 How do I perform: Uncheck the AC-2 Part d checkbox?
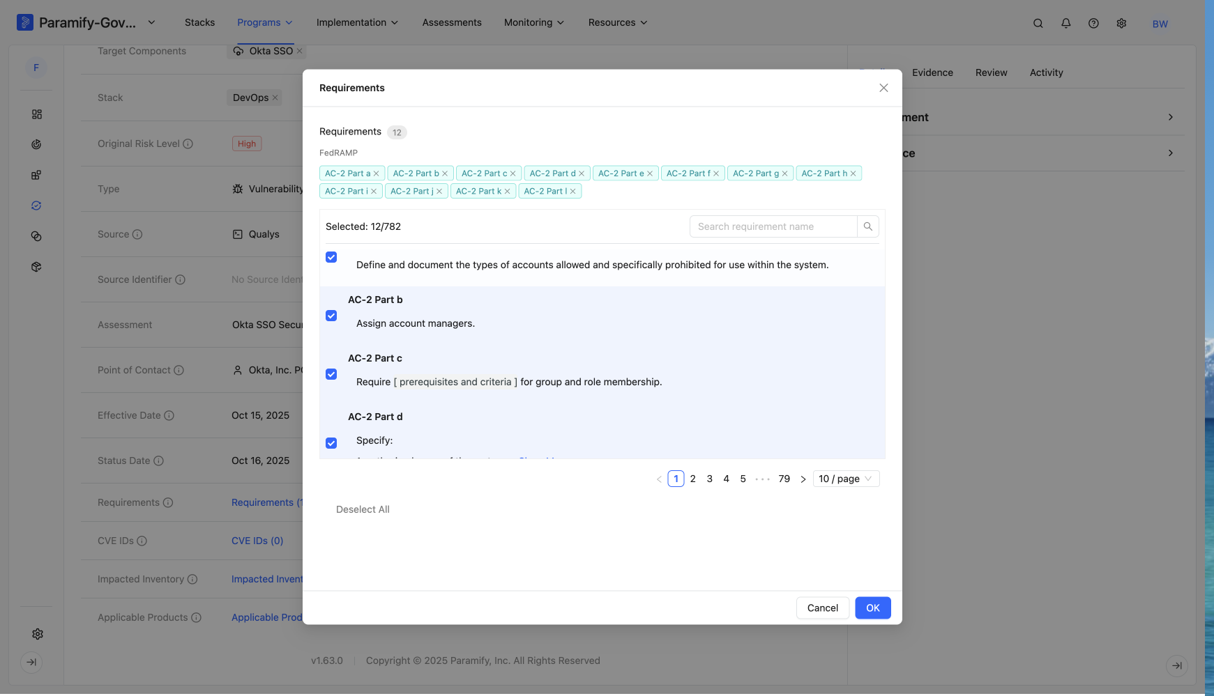pos(331,443)
